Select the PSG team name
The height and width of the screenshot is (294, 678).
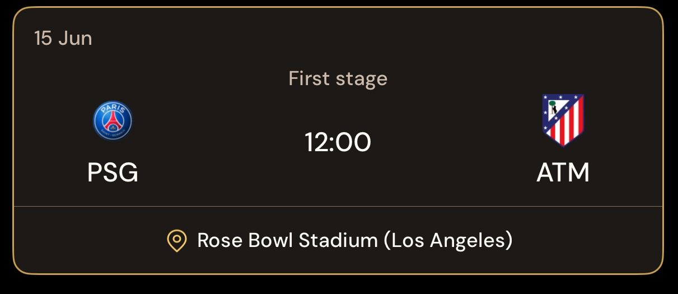pos(113,172)
